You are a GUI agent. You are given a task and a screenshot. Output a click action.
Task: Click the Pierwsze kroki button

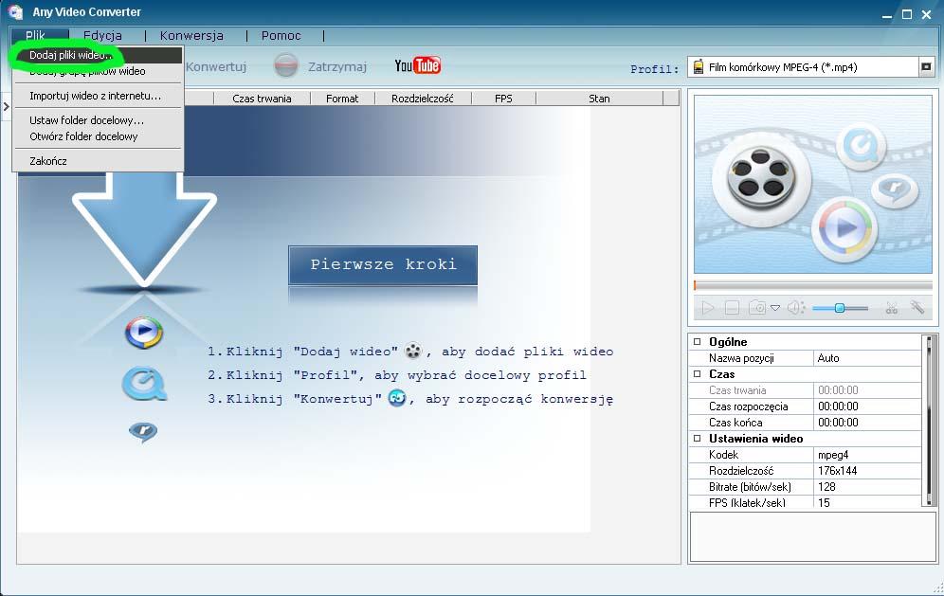(x=383, y=265)
